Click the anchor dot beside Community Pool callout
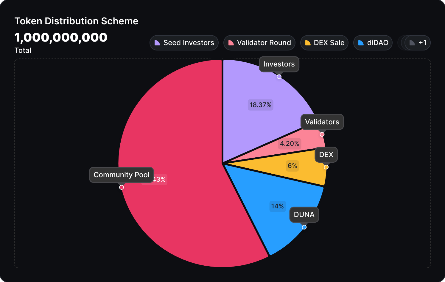This screenshot has height=282, width=445. 121,187
